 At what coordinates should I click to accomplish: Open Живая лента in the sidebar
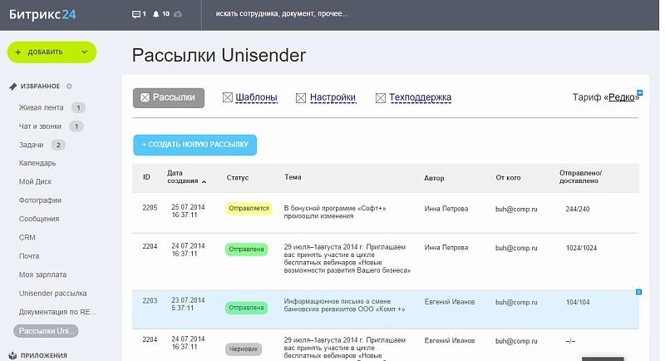click(42, 107)
